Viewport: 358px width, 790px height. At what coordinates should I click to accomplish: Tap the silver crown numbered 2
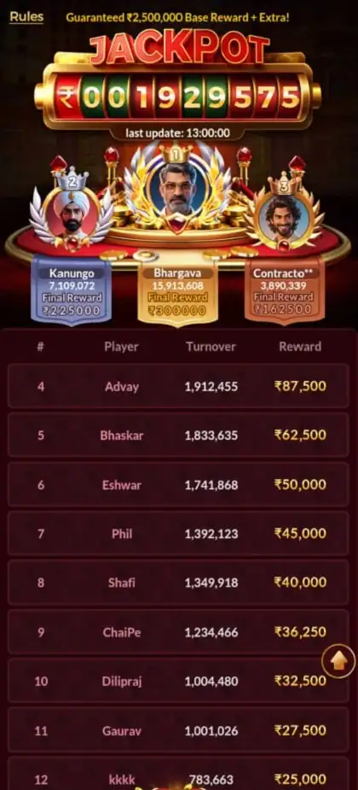pos(72,178)
